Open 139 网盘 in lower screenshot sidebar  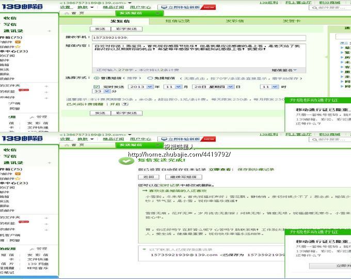tap(38, 264)
